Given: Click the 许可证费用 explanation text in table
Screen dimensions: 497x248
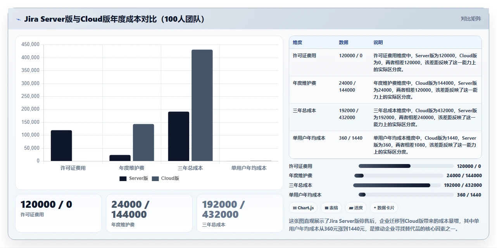Looking at the screenshot, I should coord(425,63).
